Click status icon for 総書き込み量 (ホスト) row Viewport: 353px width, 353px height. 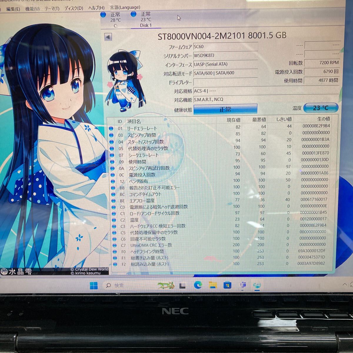116,258
